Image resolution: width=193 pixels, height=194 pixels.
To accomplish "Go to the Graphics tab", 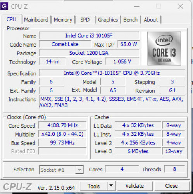I will pos(108,20).
